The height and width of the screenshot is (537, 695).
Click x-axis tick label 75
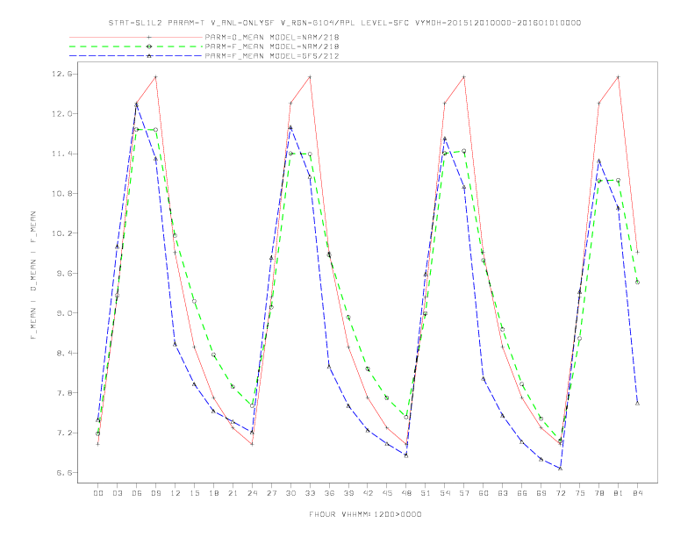tap(580, 493)
